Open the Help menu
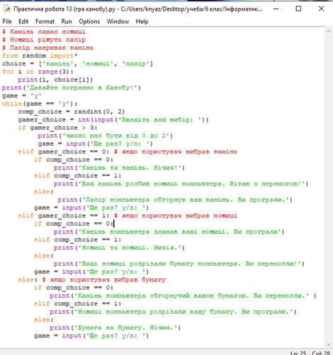Screen dimensions: 333x355 click(142, 21)
